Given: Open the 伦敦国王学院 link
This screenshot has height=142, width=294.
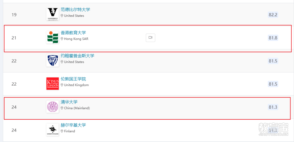Looking at the screenshot, I should click(x=73, y=79).
